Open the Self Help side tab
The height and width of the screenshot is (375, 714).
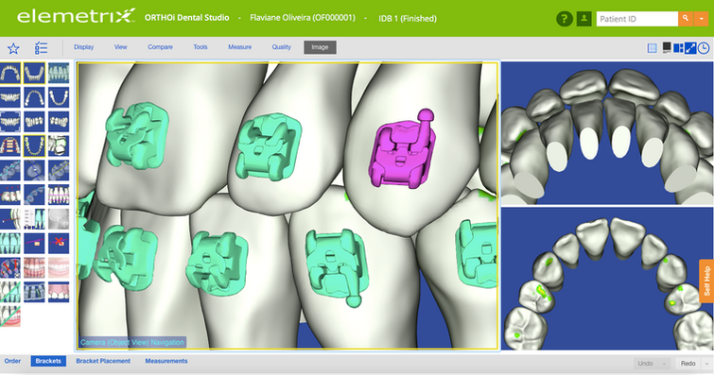(x=706, y=281)
